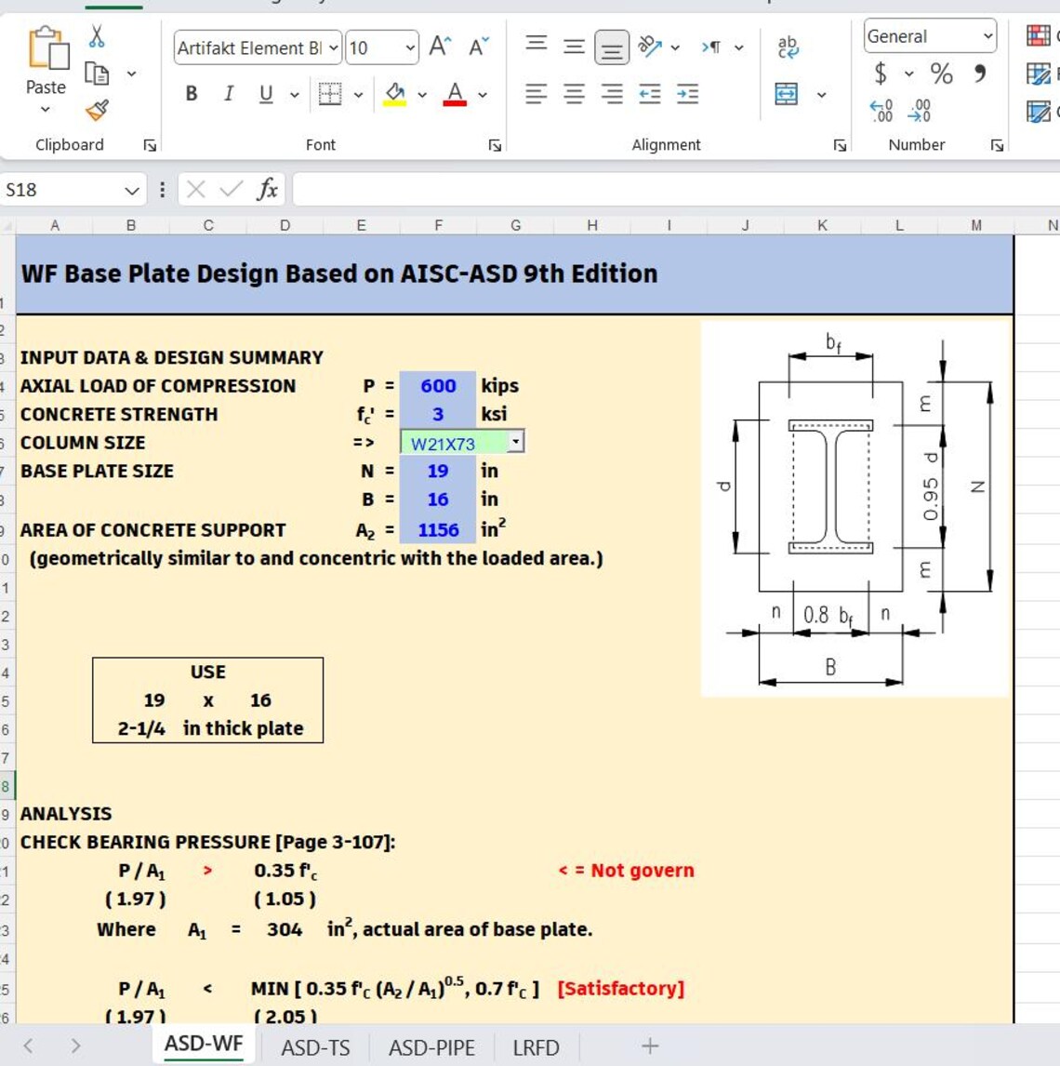
Task: Decrease indent icon
Action: [x=650, y=94]
